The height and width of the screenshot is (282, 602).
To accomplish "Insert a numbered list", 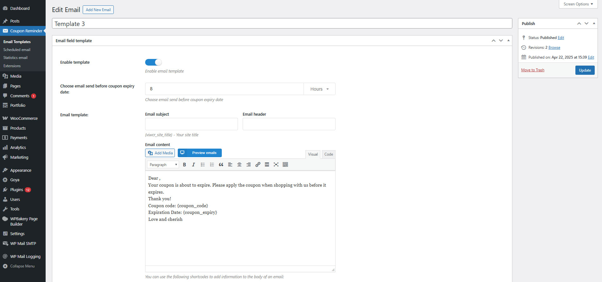I will tap(212, 164).
